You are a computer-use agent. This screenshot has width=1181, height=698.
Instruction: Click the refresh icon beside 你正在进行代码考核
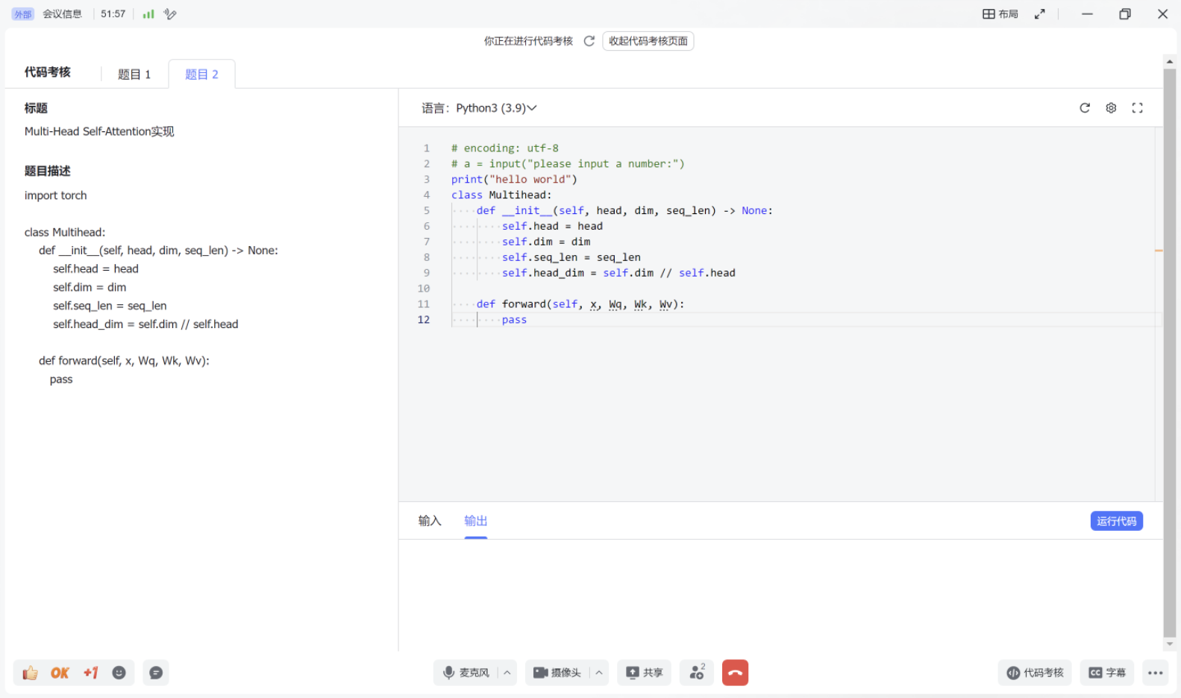pos(589,41)
